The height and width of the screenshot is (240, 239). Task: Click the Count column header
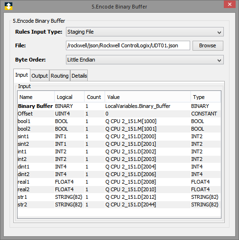coord(95,97)
